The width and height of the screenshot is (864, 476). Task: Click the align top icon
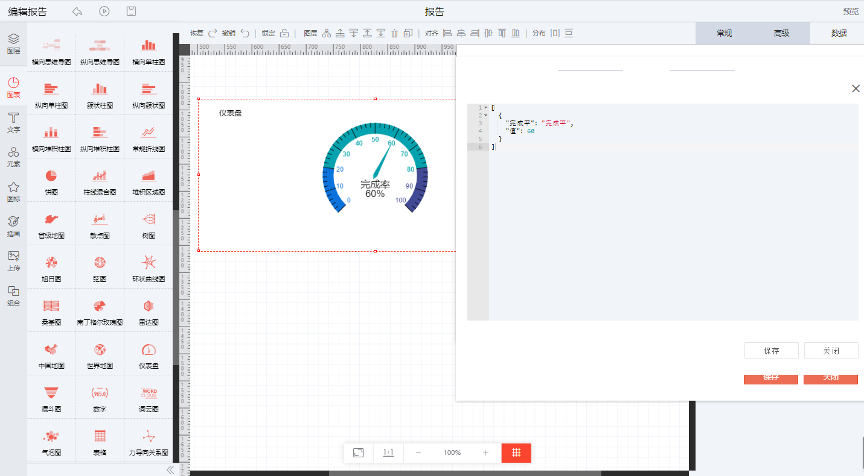point(502,33)
